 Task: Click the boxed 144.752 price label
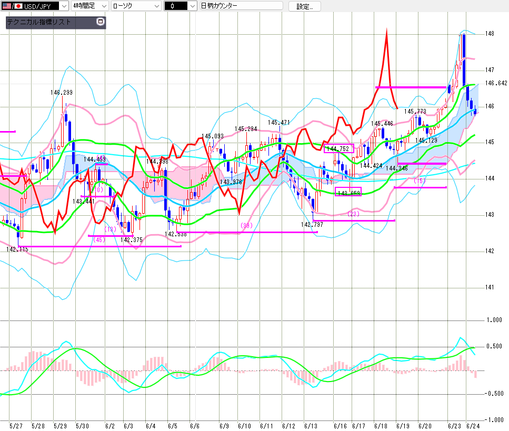338,148
